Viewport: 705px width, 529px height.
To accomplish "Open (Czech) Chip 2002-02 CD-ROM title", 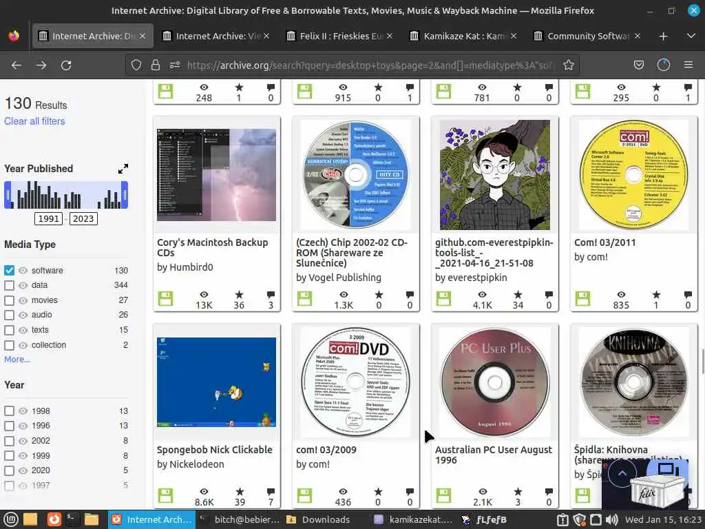I will pyautogui.click(x=352, y=253).
